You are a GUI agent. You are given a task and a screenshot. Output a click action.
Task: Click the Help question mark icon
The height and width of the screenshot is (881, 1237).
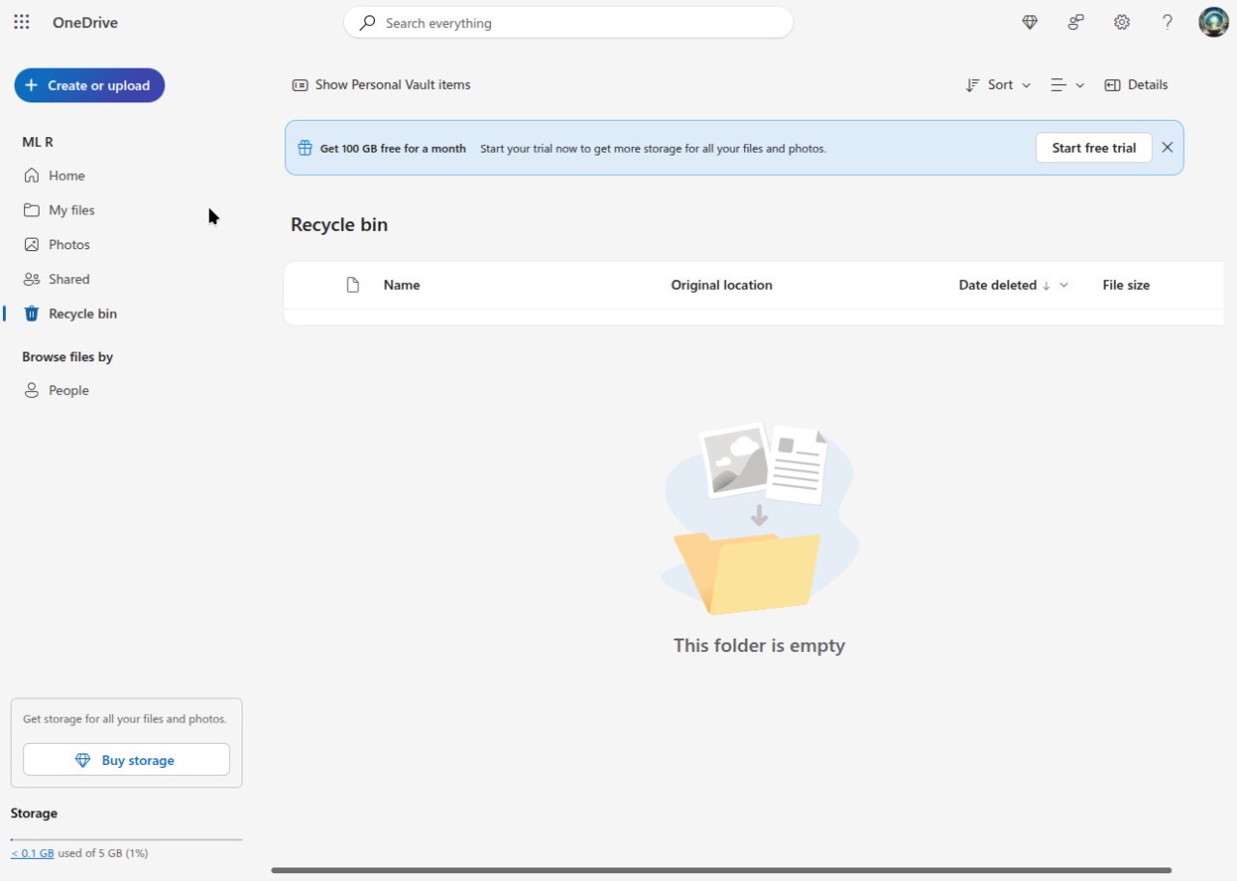point(1167,22)
